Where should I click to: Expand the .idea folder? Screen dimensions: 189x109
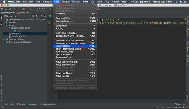click(7, 22)
